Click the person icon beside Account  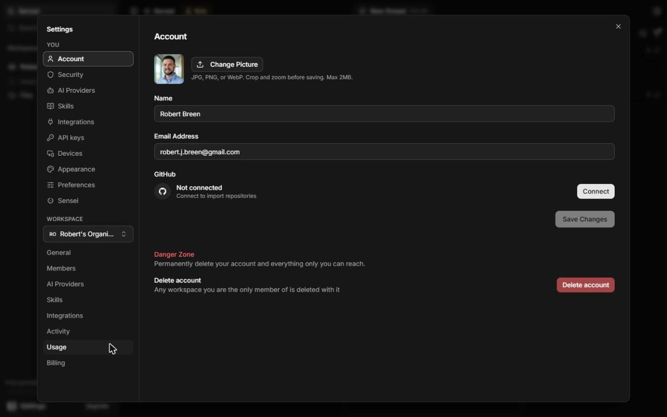[50, 59]
